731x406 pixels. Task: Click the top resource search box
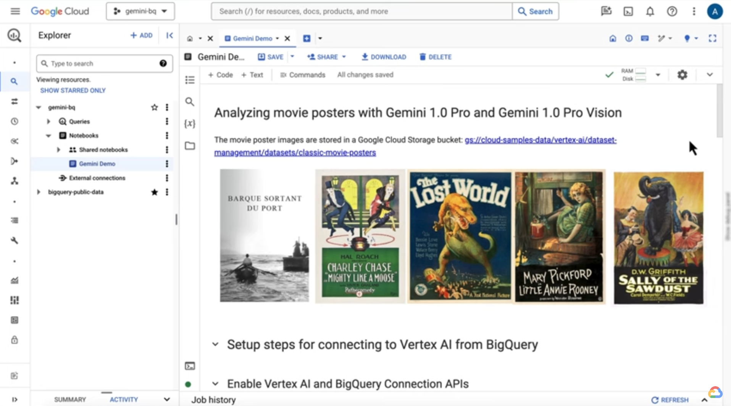[x=361, y=11]
